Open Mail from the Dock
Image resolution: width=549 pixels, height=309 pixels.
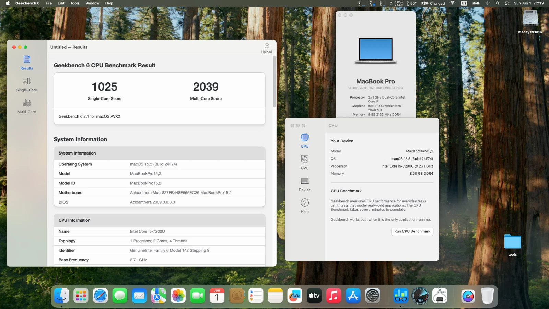pyautogui.click(x=139, y=296)
